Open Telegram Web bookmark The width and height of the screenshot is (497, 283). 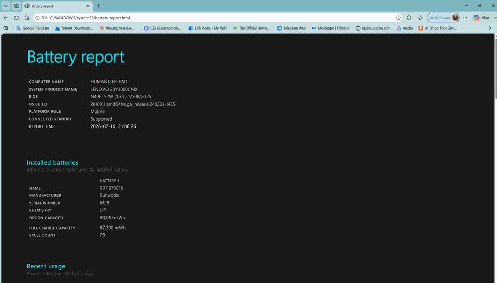coord(291,28)
